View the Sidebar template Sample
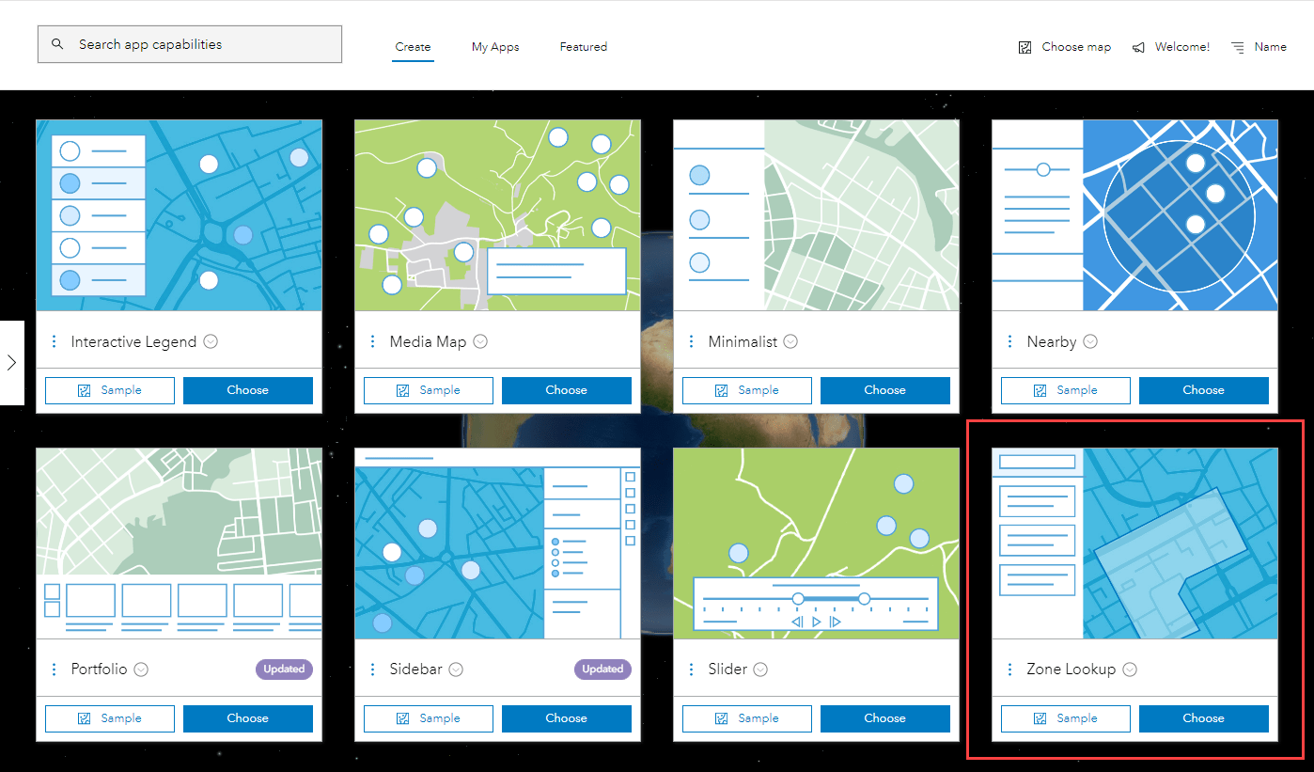Image resolution: width=1314 pixels, height=772 pixels. coord(428,717)
